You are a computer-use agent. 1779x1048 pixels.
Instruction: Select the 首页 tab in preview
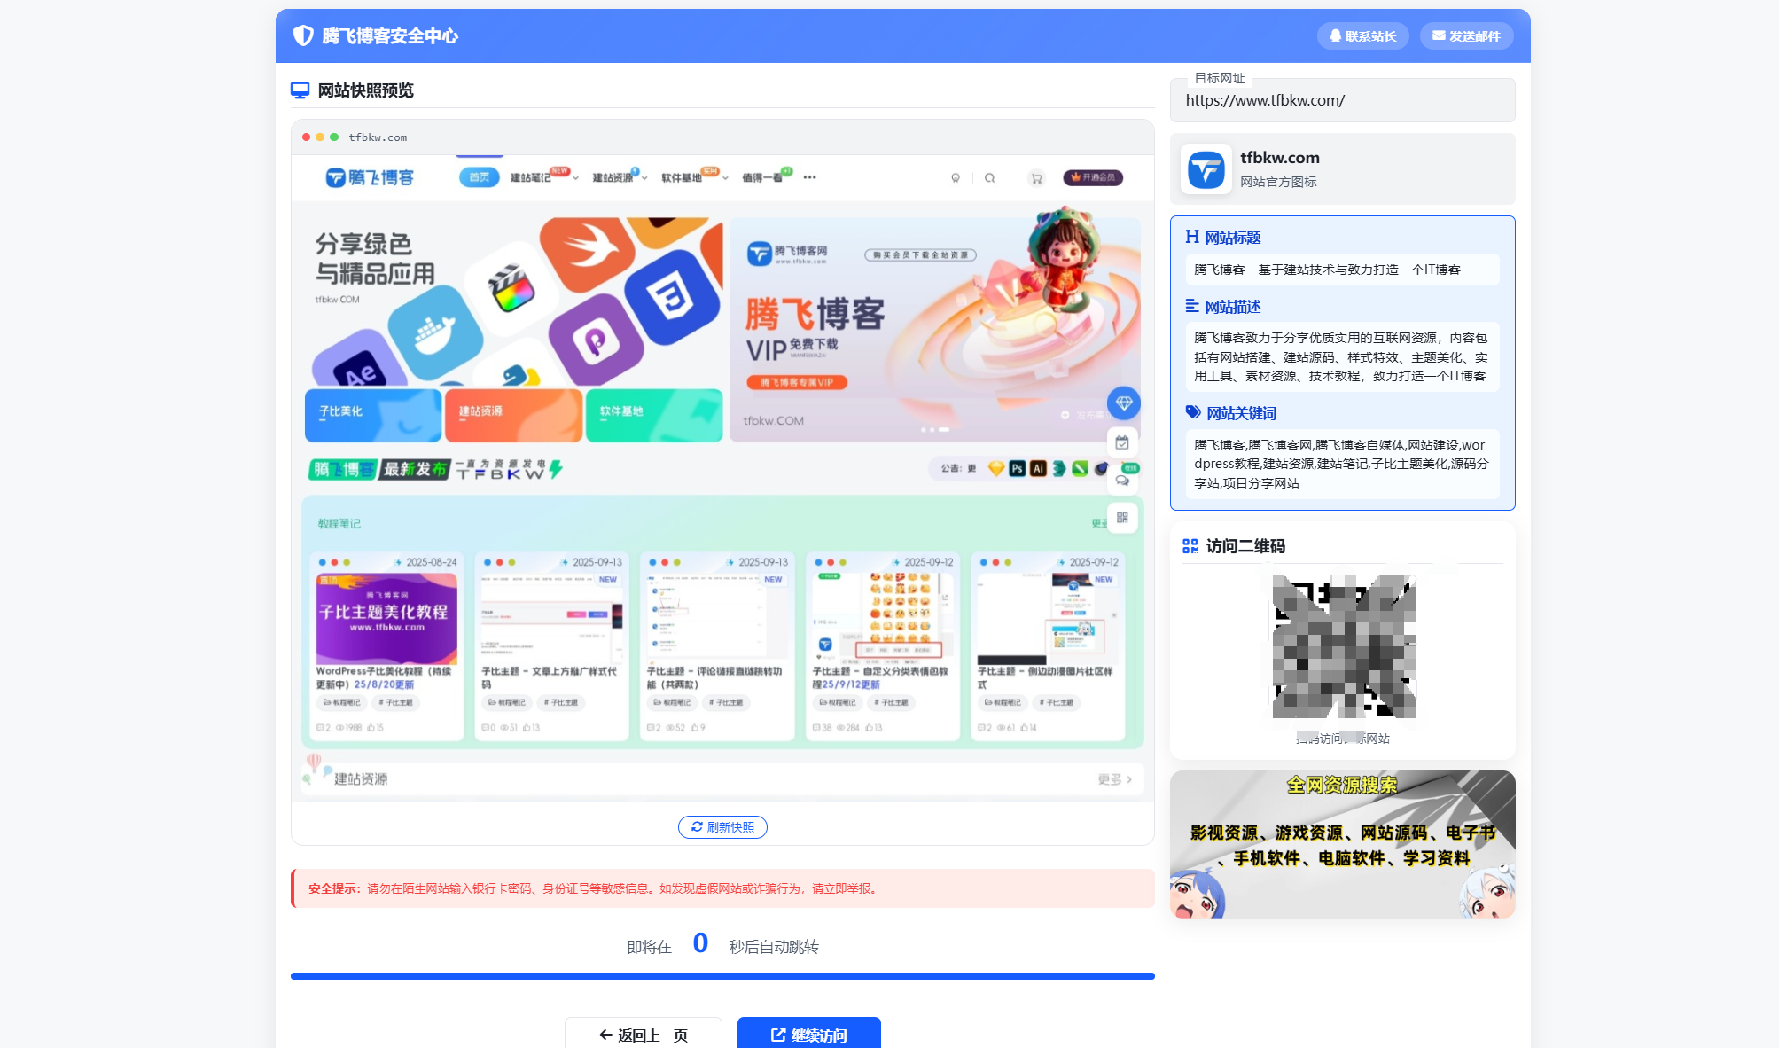point(479,177)
